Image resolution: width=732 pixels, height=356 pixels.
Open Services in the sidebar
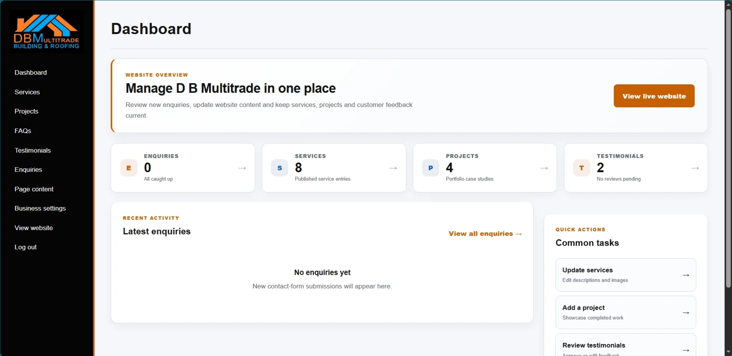(x=27, y=92)
